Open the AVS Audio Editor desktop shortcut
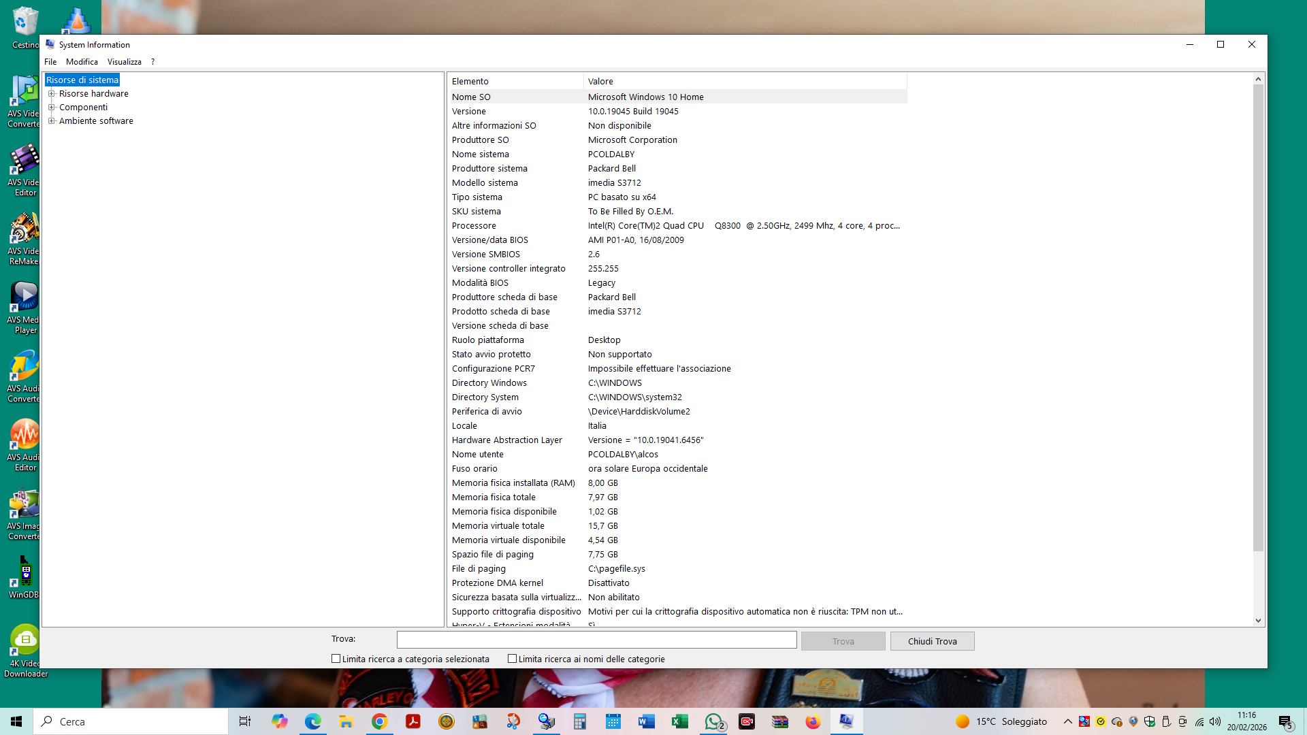The width and height of the screenshot is (1307, 735). 25,446
